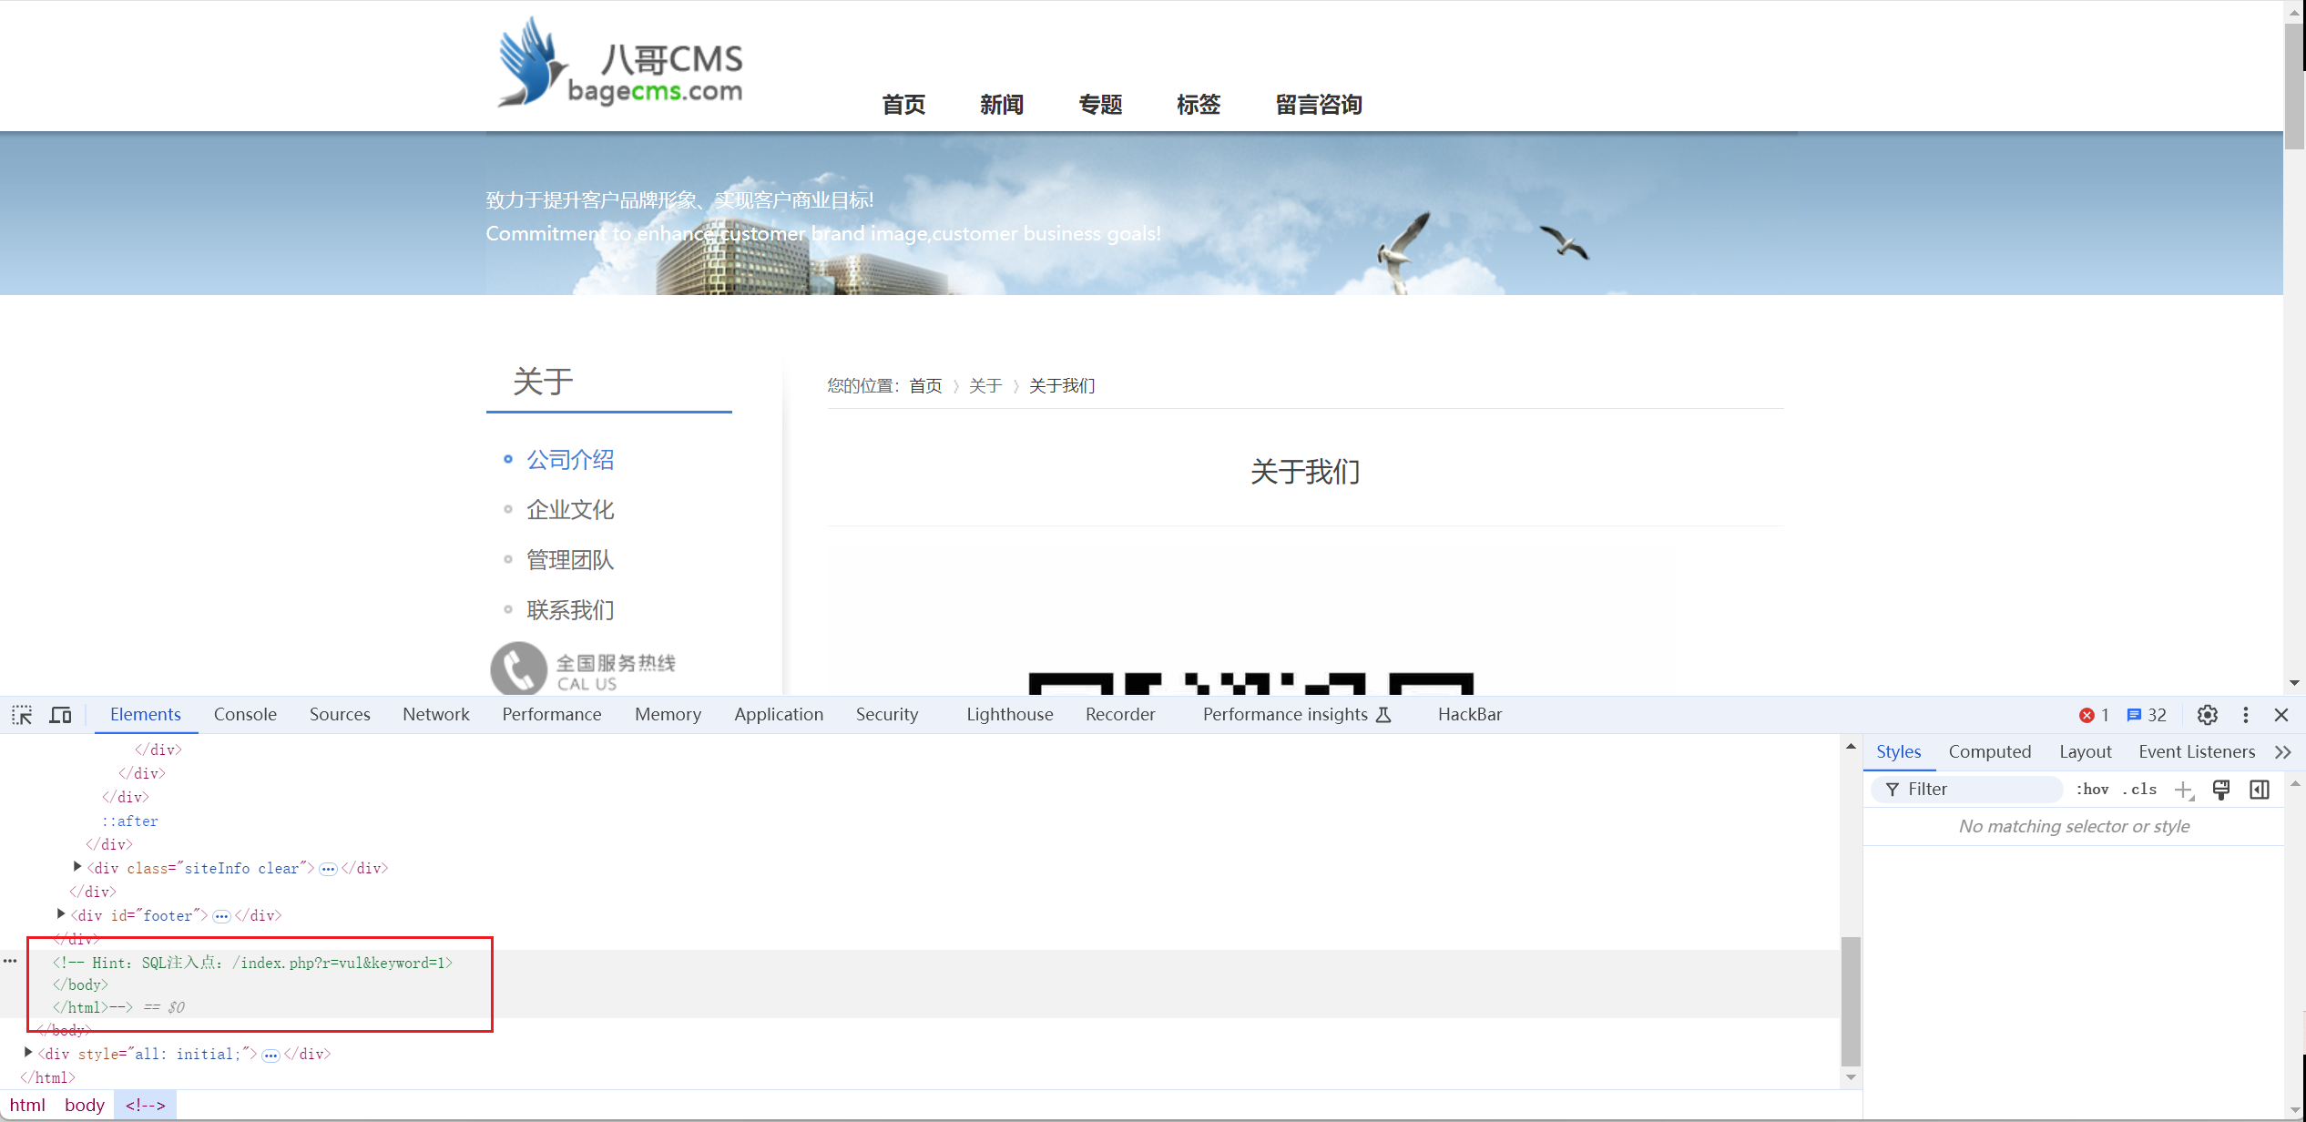
Task: Activate the inspect element picker icon
Action: click(x=22, y=715)
